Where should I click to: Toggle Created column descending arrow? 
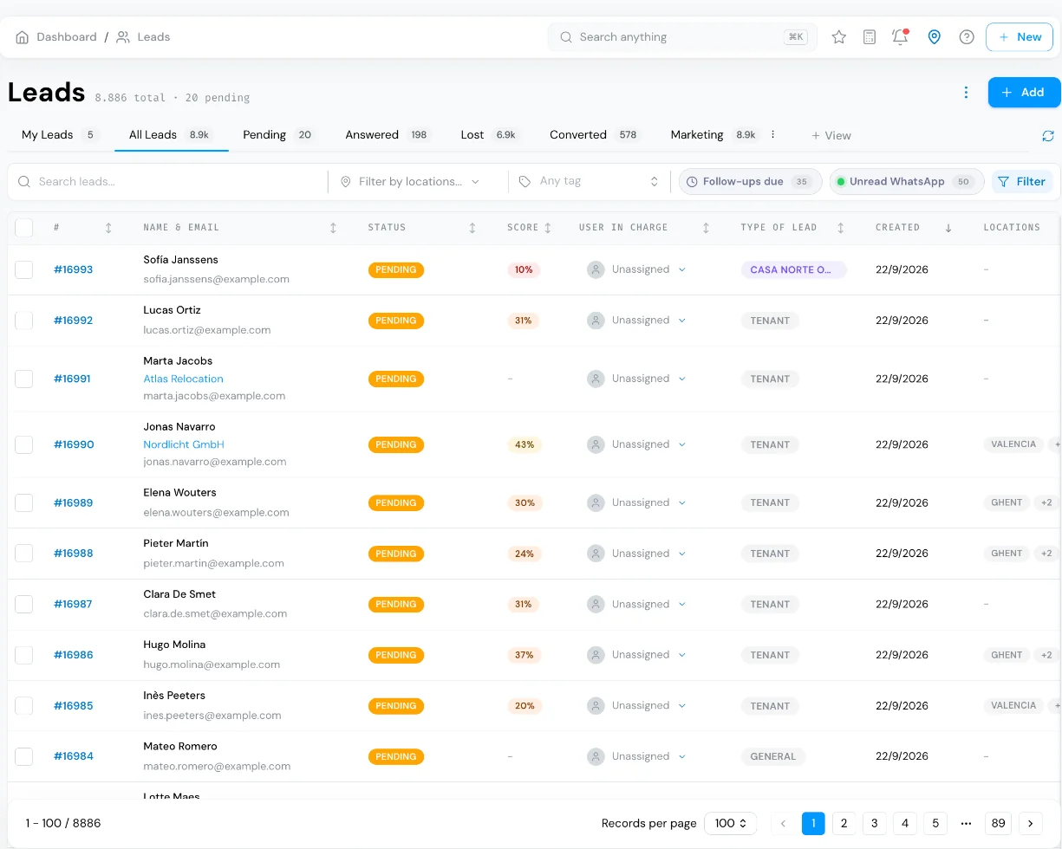click(948, 228)
